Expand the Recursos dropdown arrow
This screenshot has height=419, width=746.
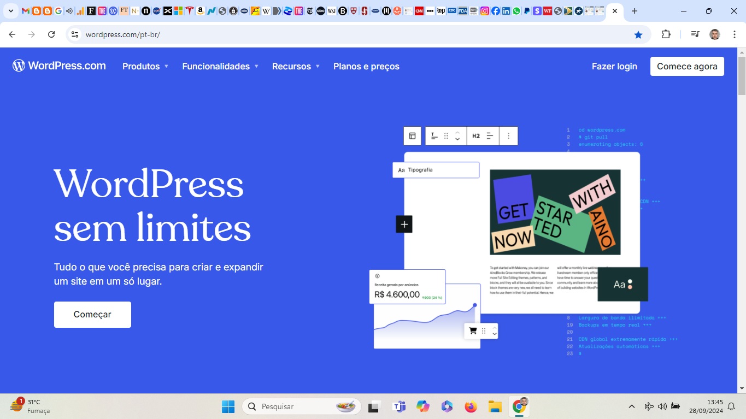(x=318, y=67)
